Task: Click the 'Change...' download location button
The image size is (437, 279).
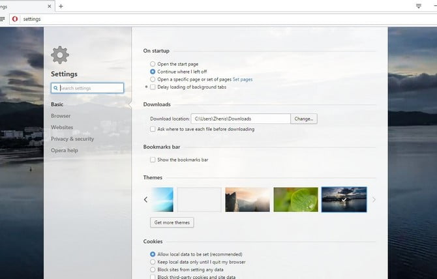Action: 305,119
